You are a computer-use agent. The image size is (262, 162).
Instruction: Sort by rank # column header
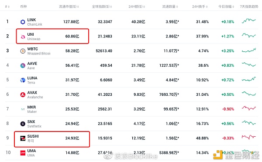coord(7,7)
